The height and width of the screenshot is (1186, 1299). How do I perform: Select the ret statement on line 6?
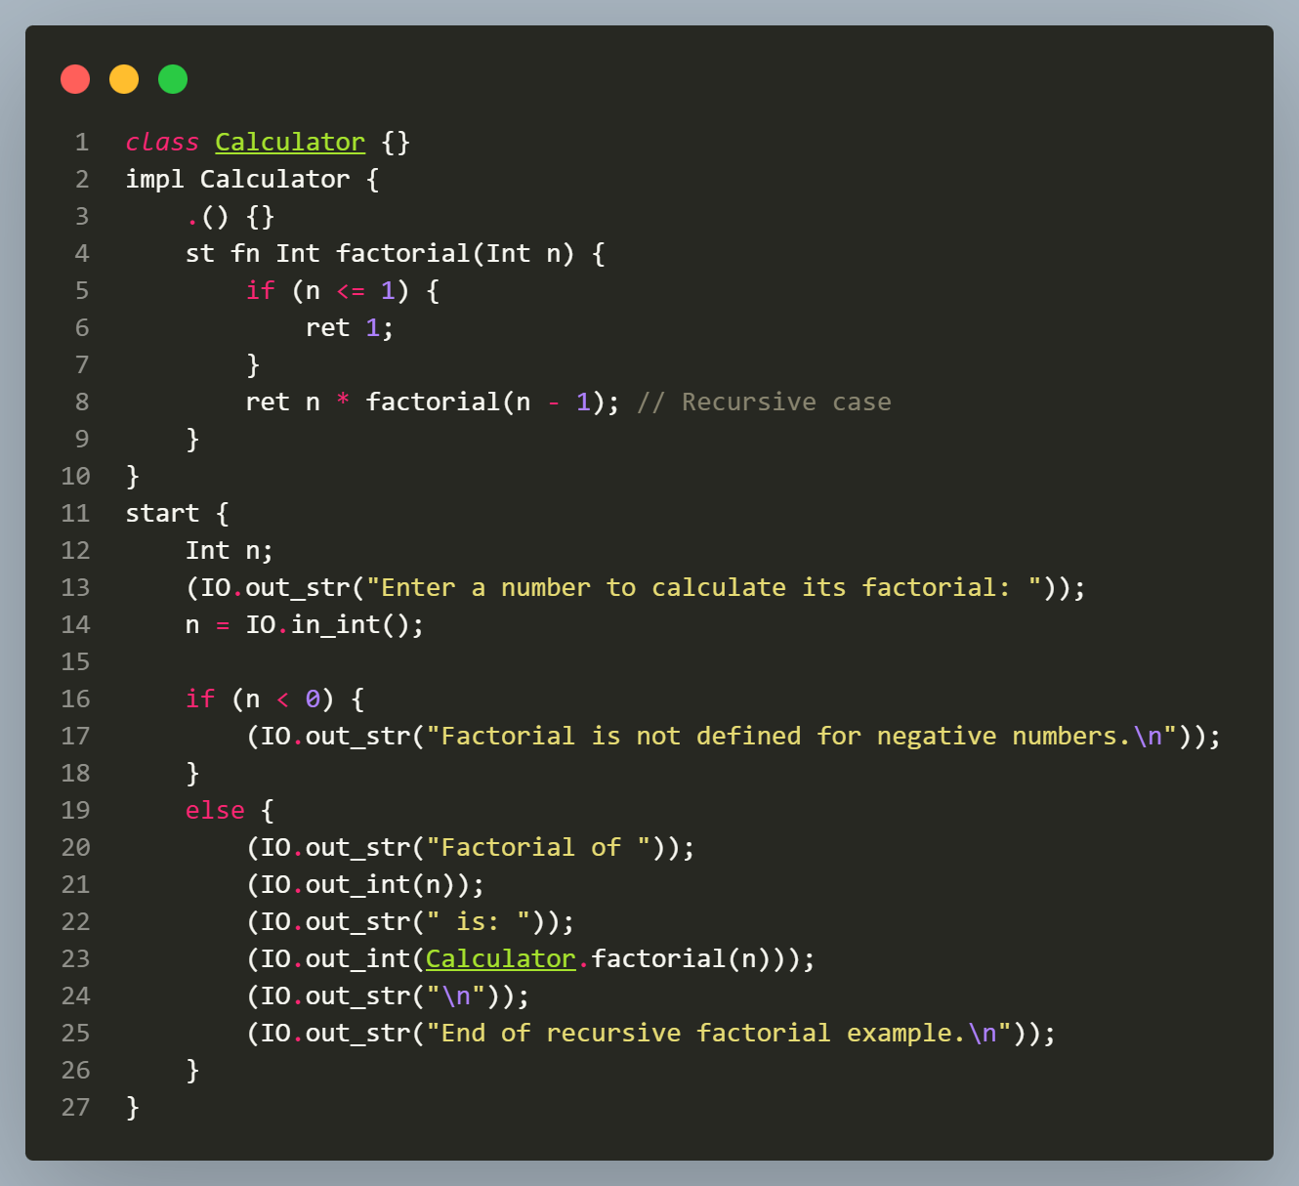point(349,327)
